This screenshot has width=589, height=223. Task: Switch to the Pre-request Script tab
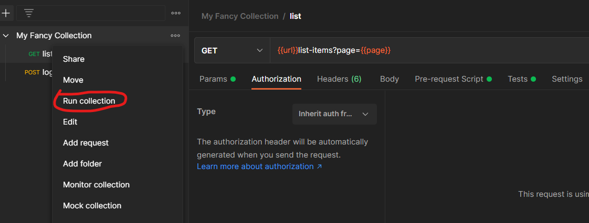pos(453,79)
